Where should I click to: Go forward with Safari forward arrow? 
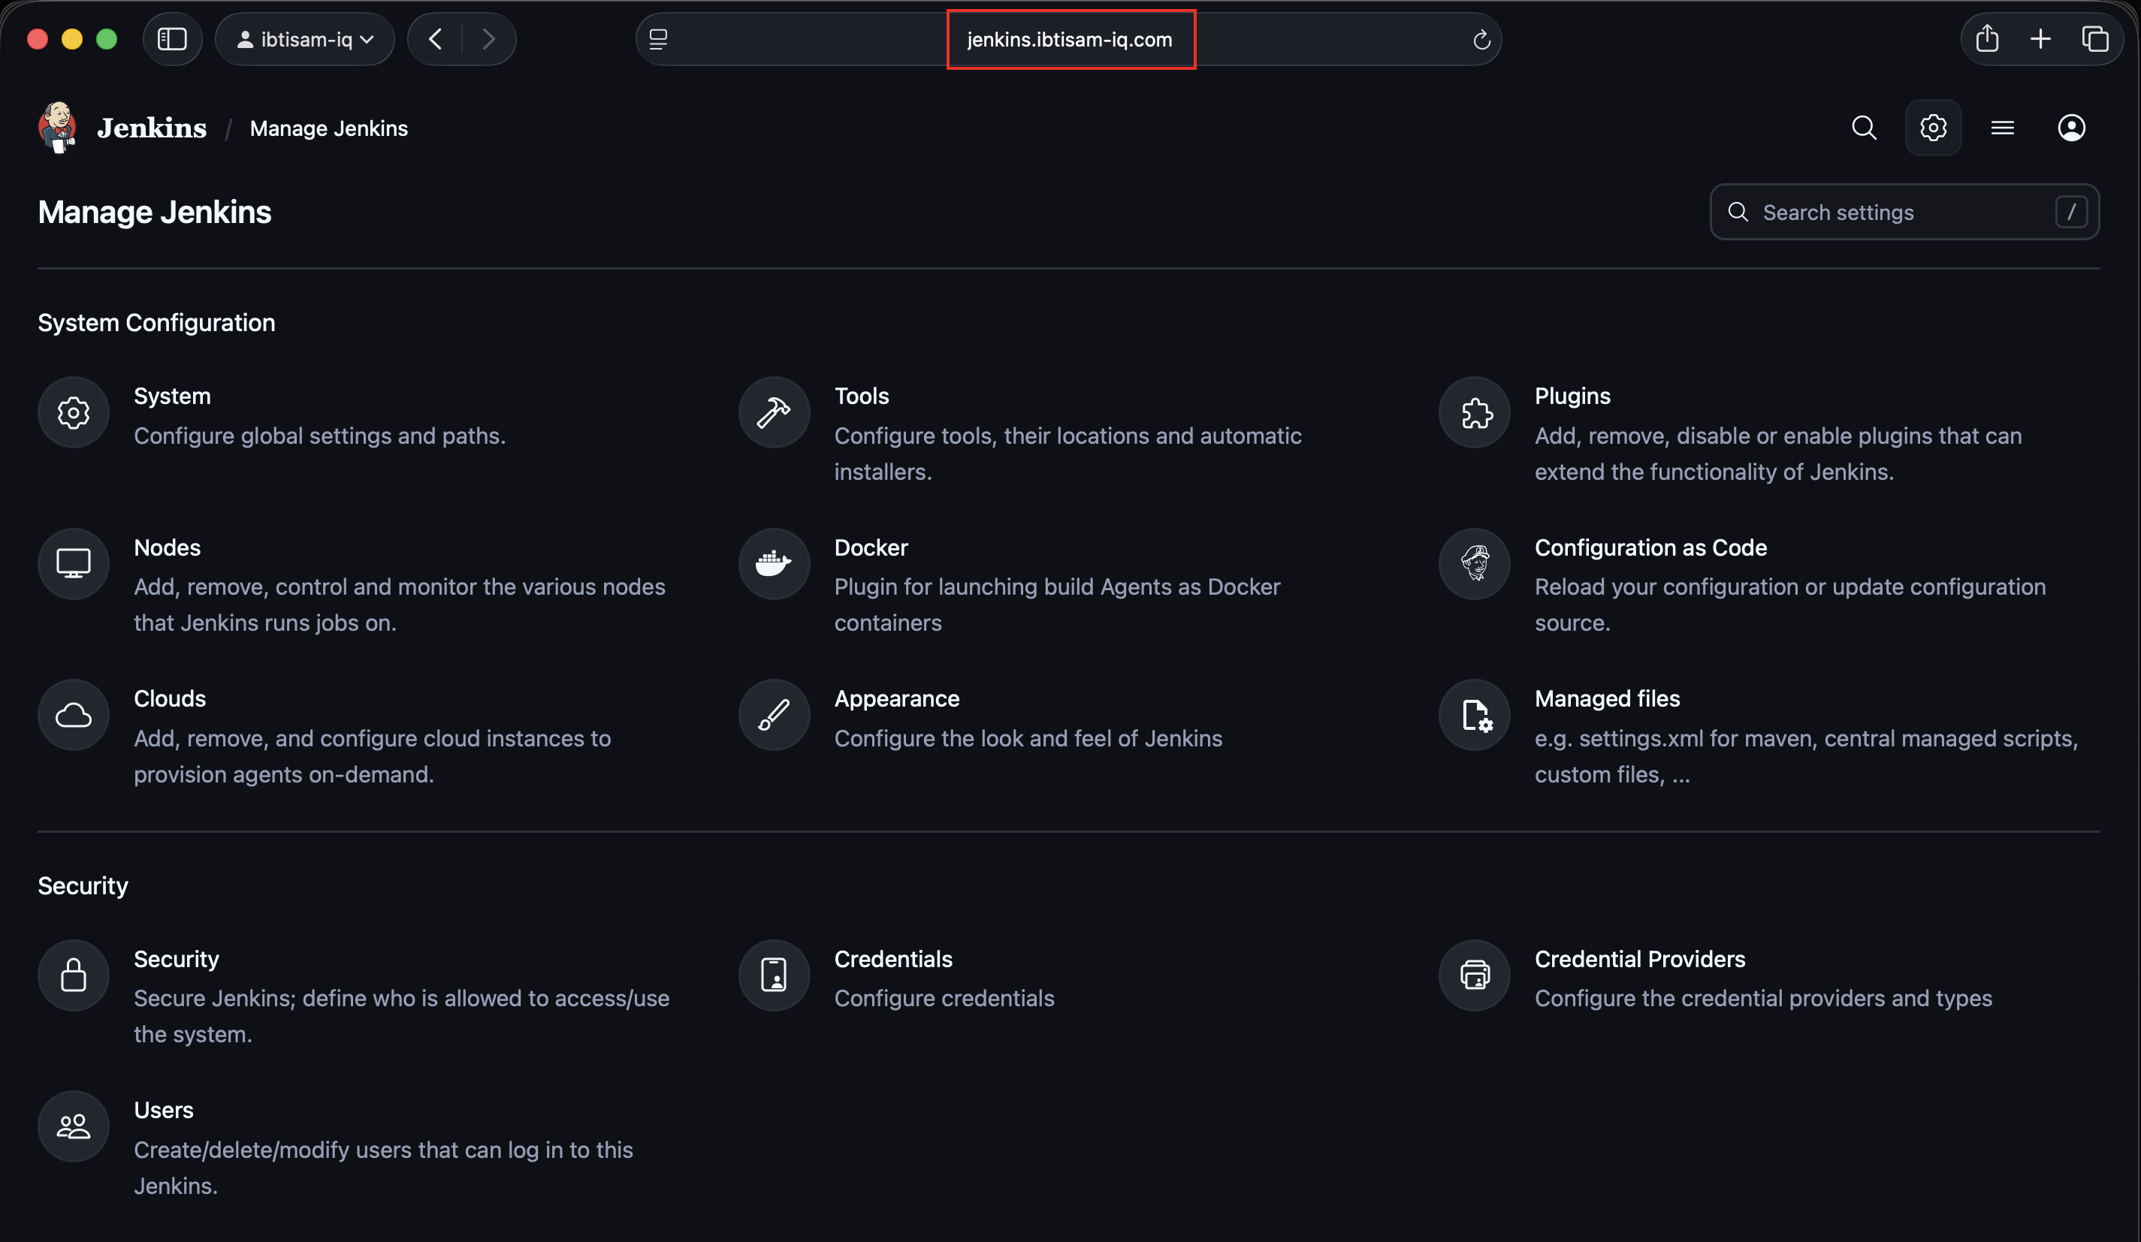[488, 39]
